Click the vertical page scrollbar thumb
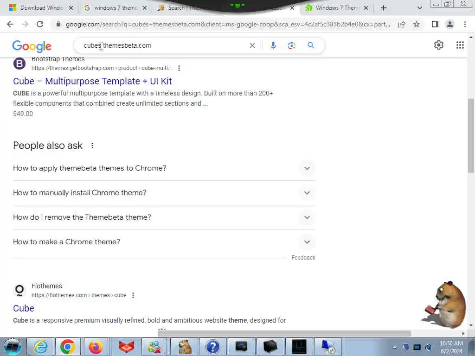The image size is (475, 356). tap(471, 136)
